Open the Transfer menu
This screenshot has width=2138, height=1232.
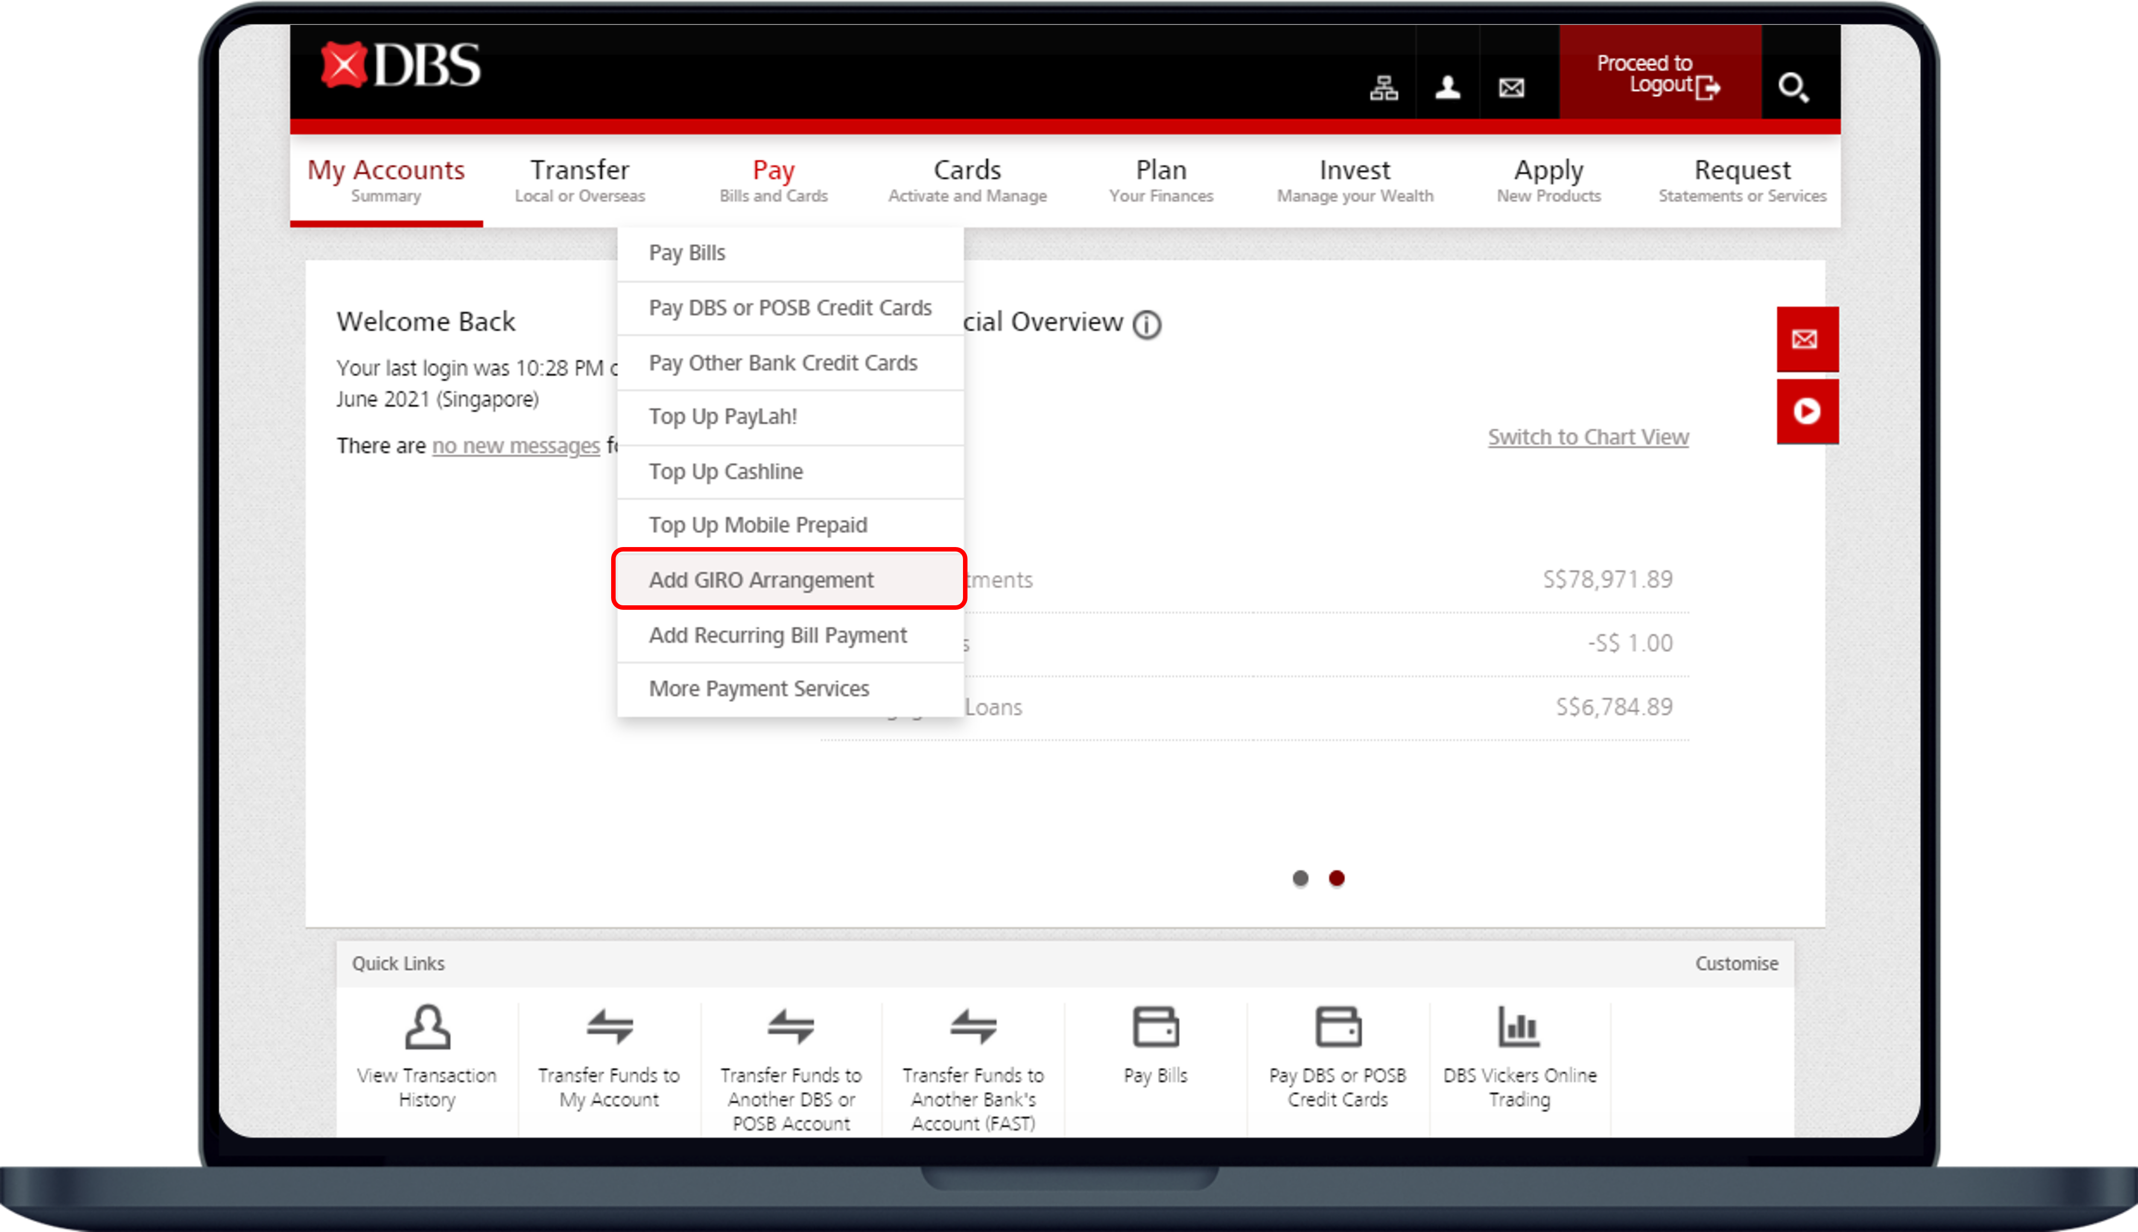(x=579, y=180)
